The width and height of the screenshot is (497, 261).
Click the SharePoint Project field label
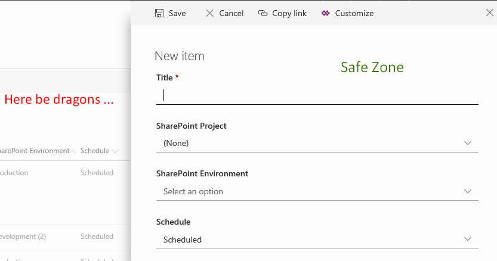coord(191,126)
